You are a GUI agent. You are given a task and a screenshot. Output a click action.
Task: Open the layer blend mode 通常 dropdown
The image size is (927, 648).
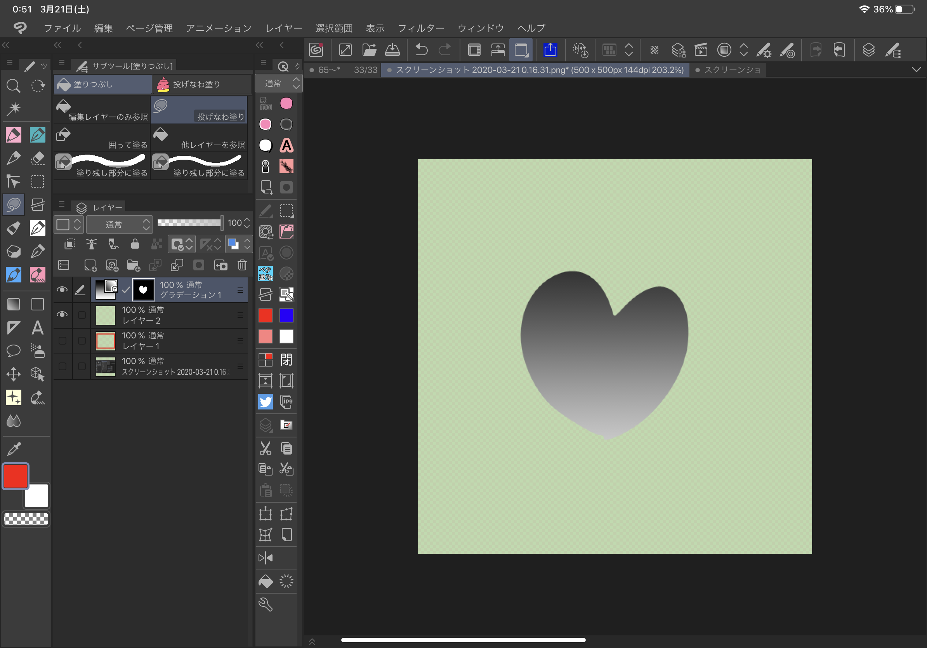120,224
